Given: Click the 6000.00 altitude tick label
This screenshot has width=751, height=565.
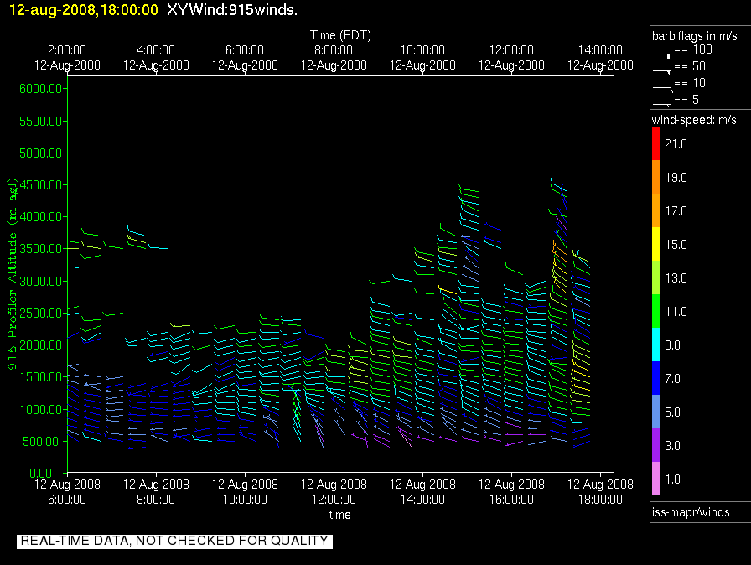Looking at the screenshot, I should tap(41, 89).
